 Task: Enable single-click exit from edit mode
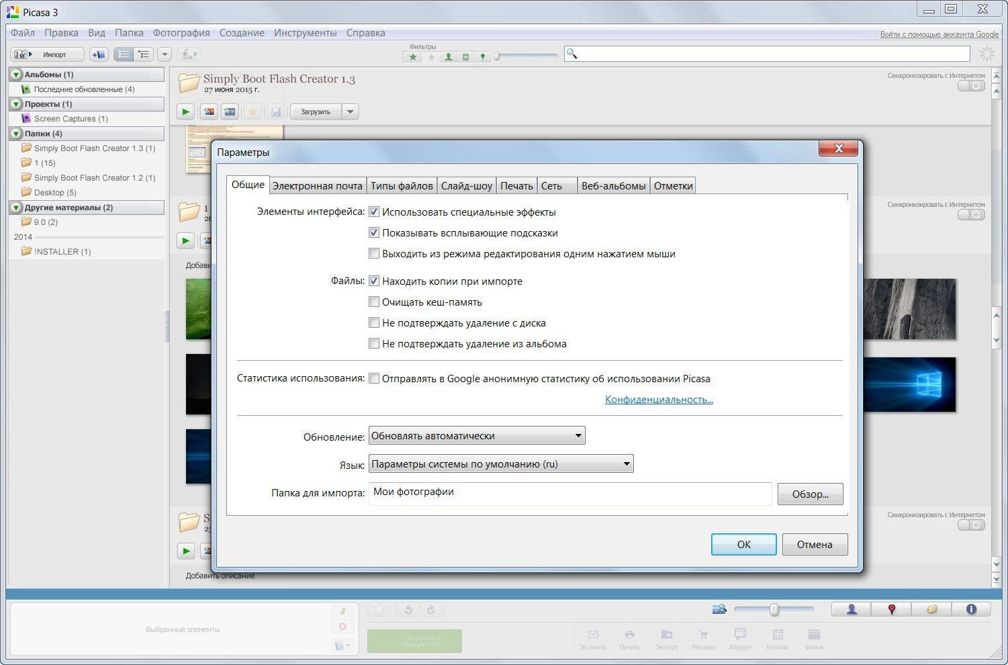pyautogui.click(x=374, y=253)
